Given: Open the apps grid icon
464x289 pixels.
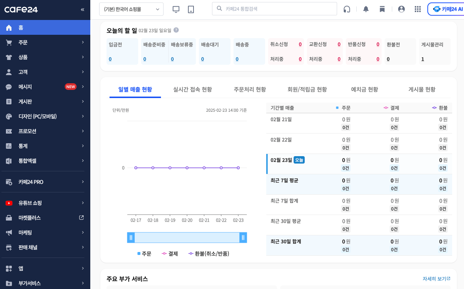Looking at the screenshot, I should [418, 9].
